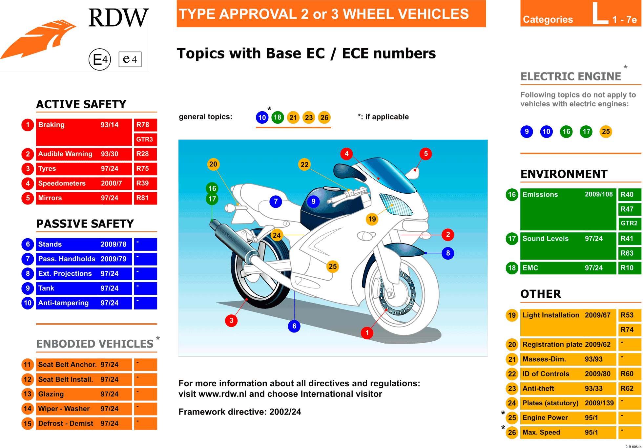Click the boxed e4 approval mark
643x448 pixels.
[130, 59]
